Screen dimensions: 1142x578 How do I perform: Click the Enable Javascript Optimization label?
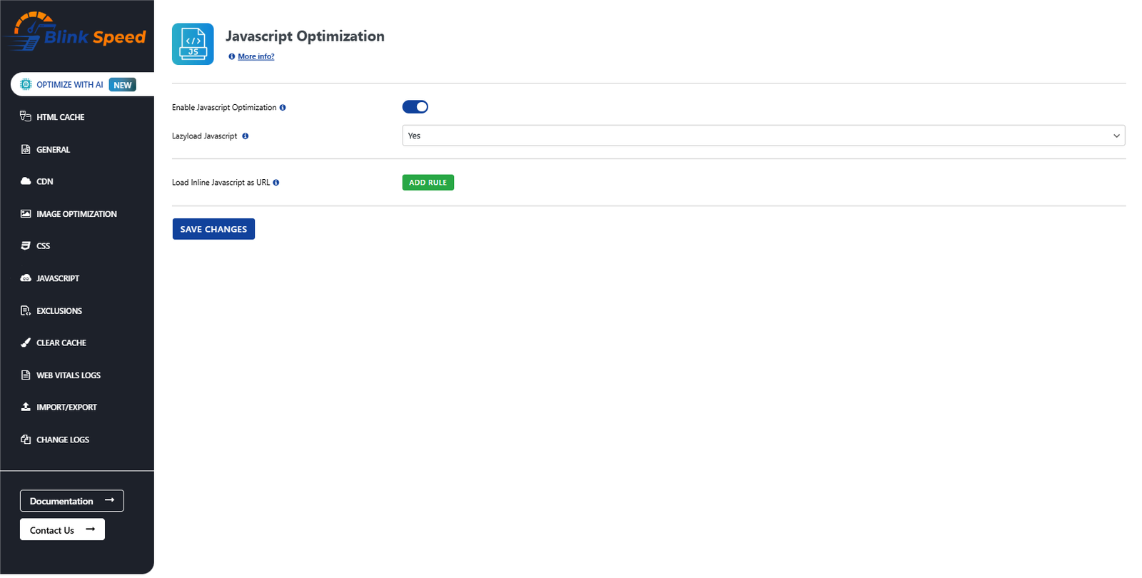coord(224,108)
